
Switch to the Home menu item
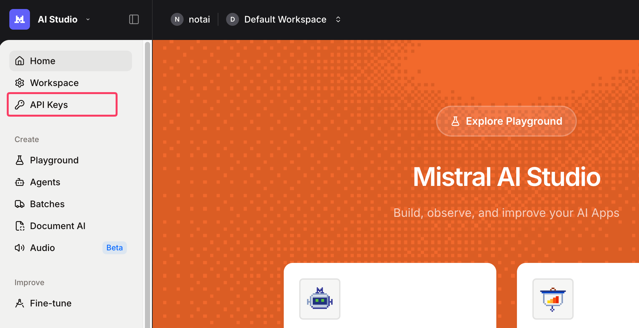42,61
